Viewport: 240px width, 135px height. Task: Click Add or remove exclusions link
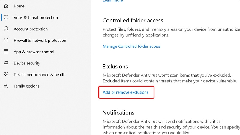click(x=126, y=92)
